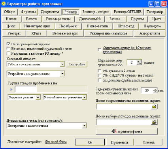The height and width of the screenshot is (149, 168).
Task: Close the program settings window
Action: (164, 4)
